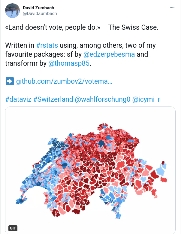Click the dark blue Zurich blob on the map

pos(101,143)
